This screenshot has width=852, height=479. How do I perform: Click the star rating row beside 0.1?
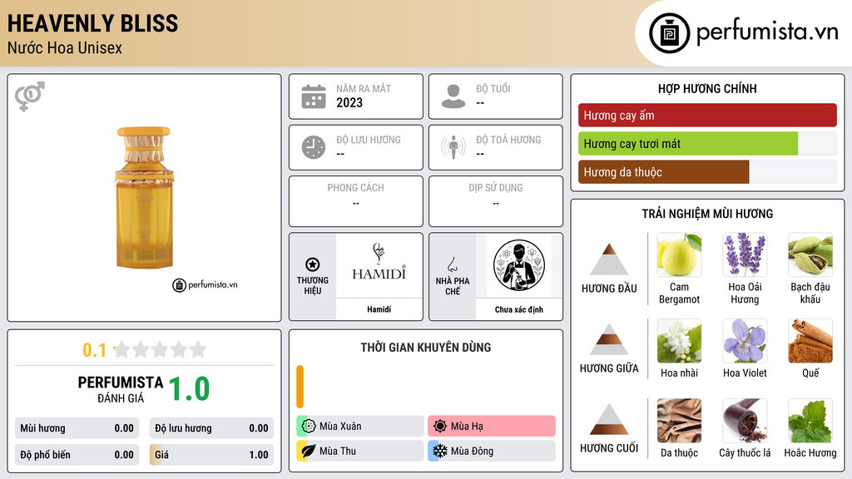point(161,349)
